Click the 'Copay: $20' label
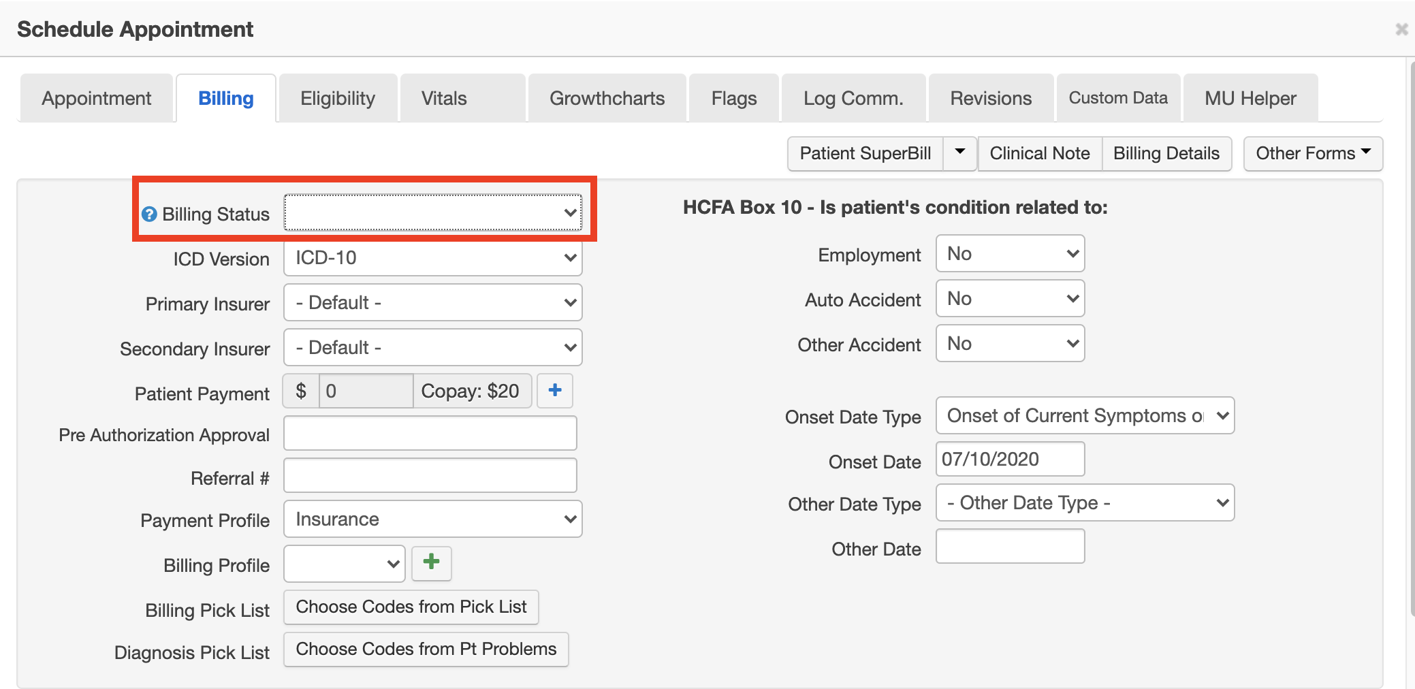The image size is (1415, 689). pyautogui.click(x=471, y=391)
